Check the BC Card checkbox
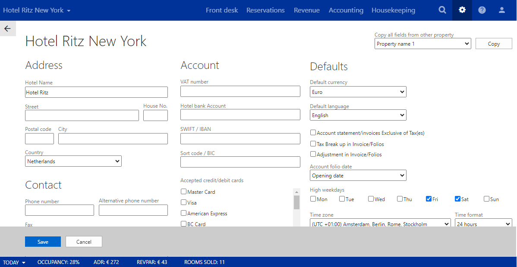 [x=184, y=224]
